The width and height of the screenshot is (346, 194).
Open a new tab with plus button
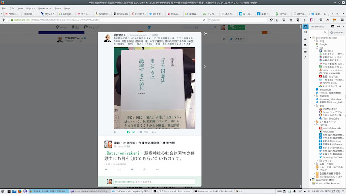[337, 13]
